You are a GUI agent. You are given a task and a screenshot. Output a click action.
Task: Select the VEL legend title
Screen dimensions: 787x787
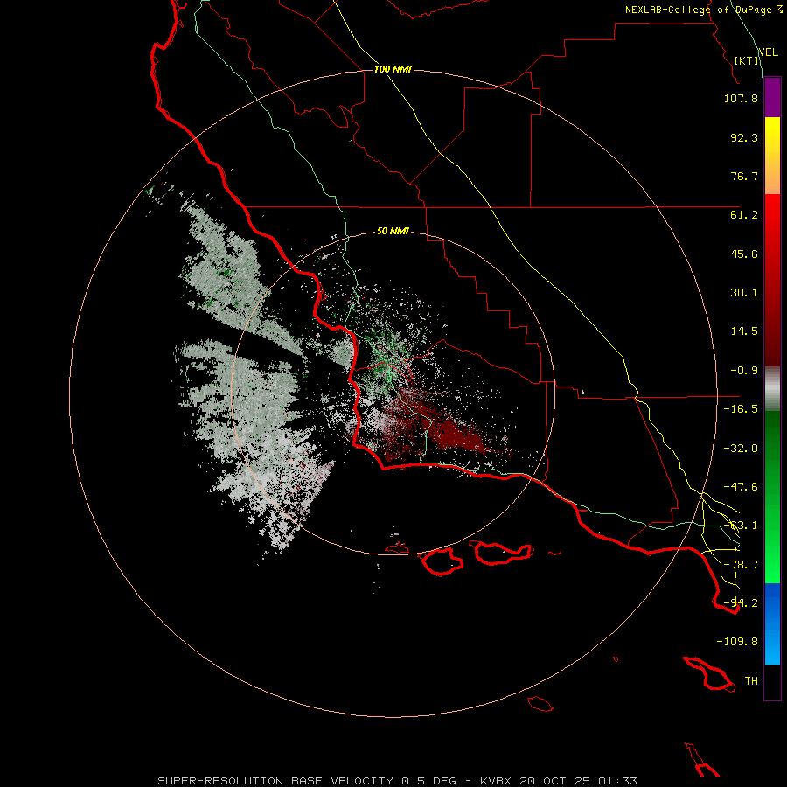tap(769, 52)
